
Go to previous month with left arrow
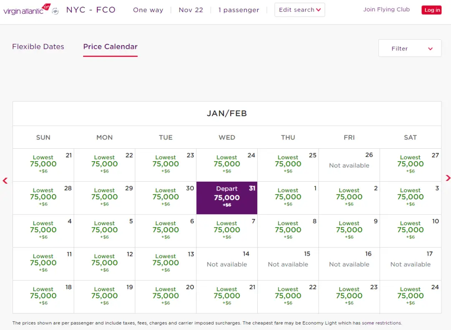pos(5,180)
